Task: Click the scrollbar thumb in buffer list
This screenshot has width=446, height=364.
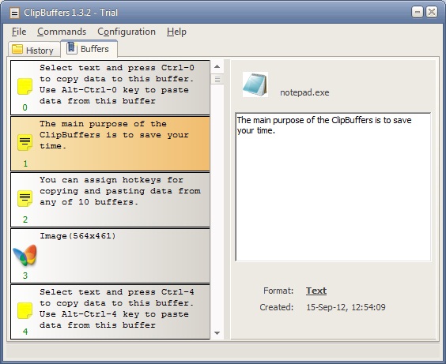Action: click(217, 79)
